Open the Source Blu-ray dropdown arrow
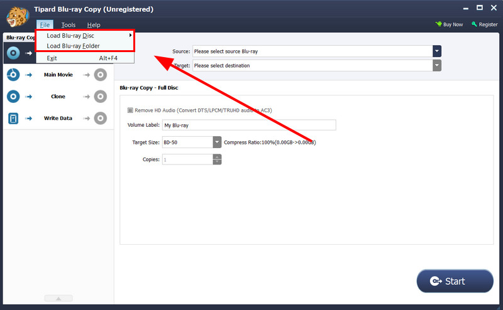Screen dimensions: 503x310 point(437,51)
